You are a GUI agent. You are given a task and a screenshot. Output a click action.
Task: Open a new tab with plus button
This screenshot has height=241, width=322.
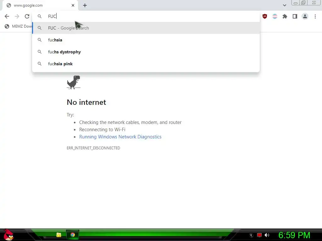85,5
